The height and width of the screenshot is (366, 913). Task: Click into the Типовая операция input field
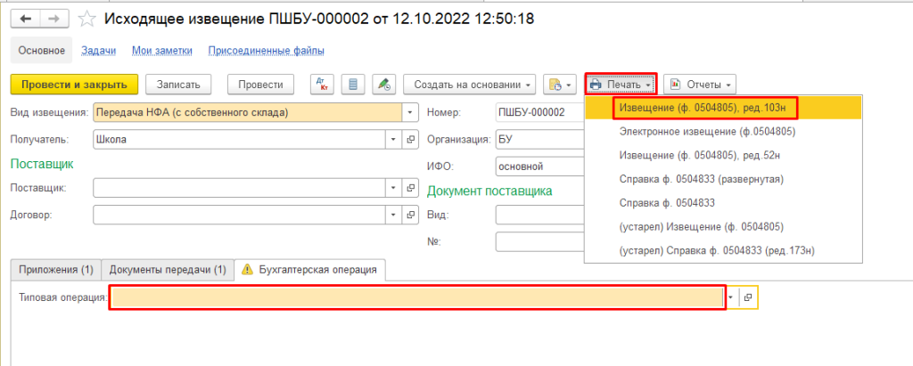[x=416, y=297]
